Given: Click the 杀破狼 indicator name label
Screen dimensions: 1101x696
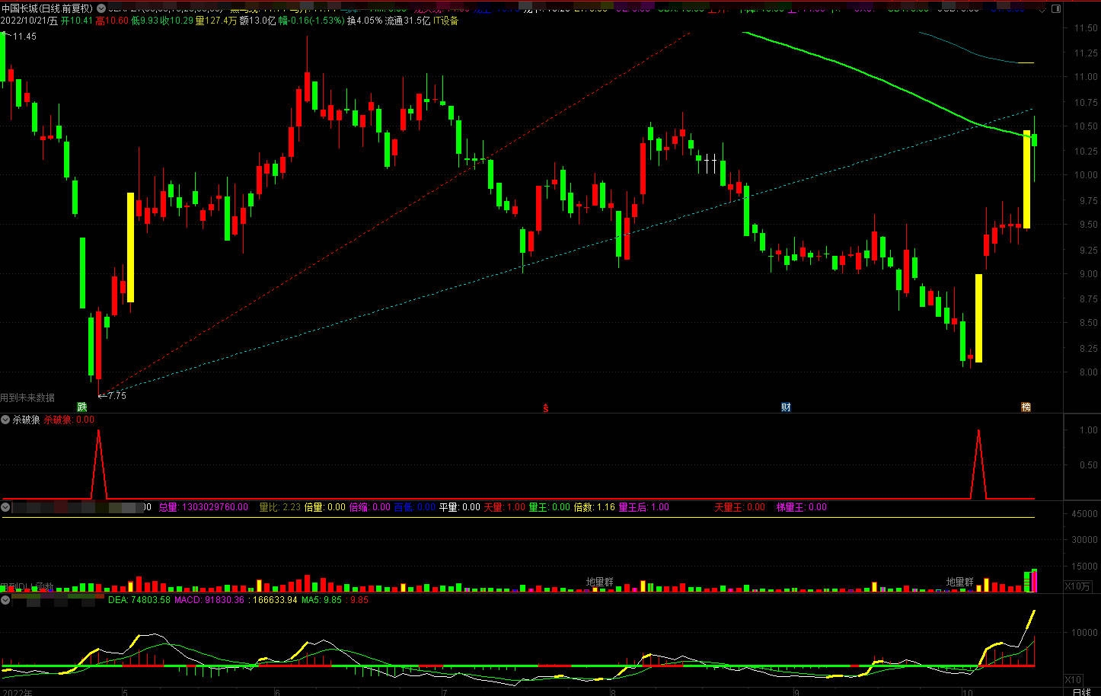Looking at the screenshot, I should pyautogui.click(x=26, y=420).
